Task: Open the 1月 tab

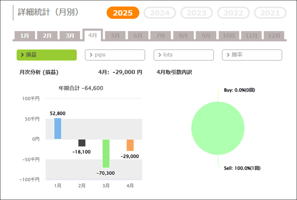Action: [25, 35]
